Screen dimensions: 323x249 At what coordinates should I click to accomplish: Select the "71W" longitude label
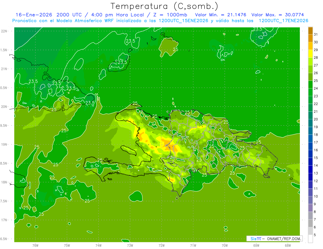click(193, 245)
